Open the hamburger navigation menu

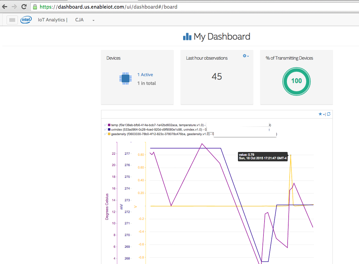pyautogui.click(x=12, y=20)
